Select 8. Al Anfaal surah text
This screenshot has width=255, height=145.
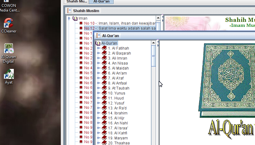click(117, 83)
